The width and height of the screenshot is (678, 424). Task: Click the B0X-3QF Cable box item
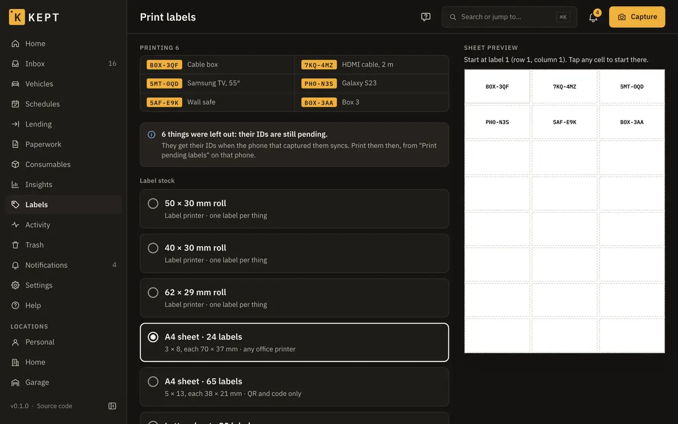coord(217,65)
